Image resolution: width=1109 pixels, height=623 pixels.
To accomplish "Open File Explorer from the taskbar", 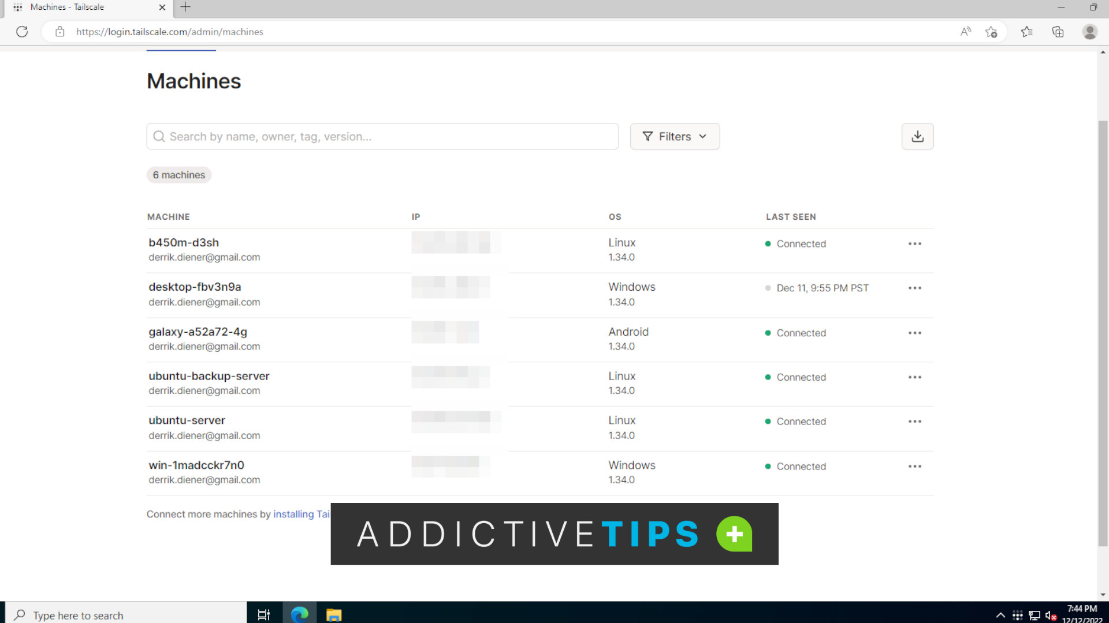I will coord(333,614).
